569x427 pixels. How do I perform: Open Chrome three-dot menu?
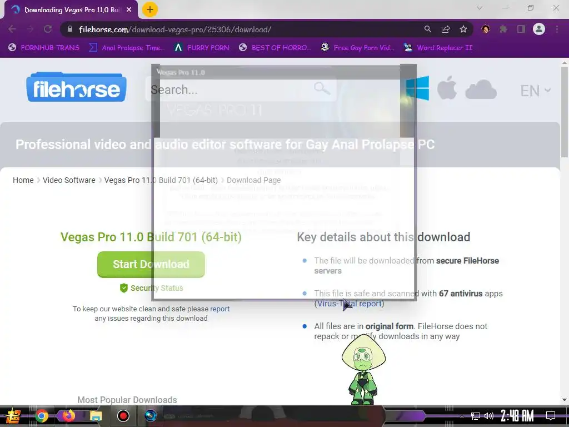click(557, 29)
